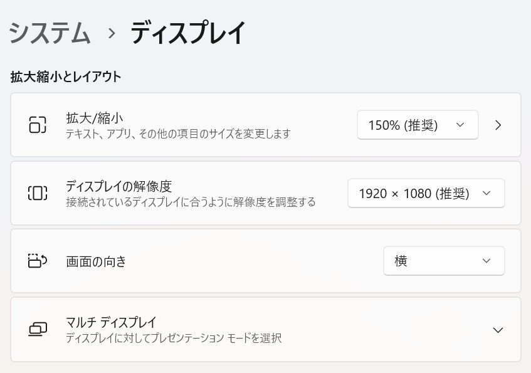
Task: Click the display resolution icon
Action: click(38, 193)
